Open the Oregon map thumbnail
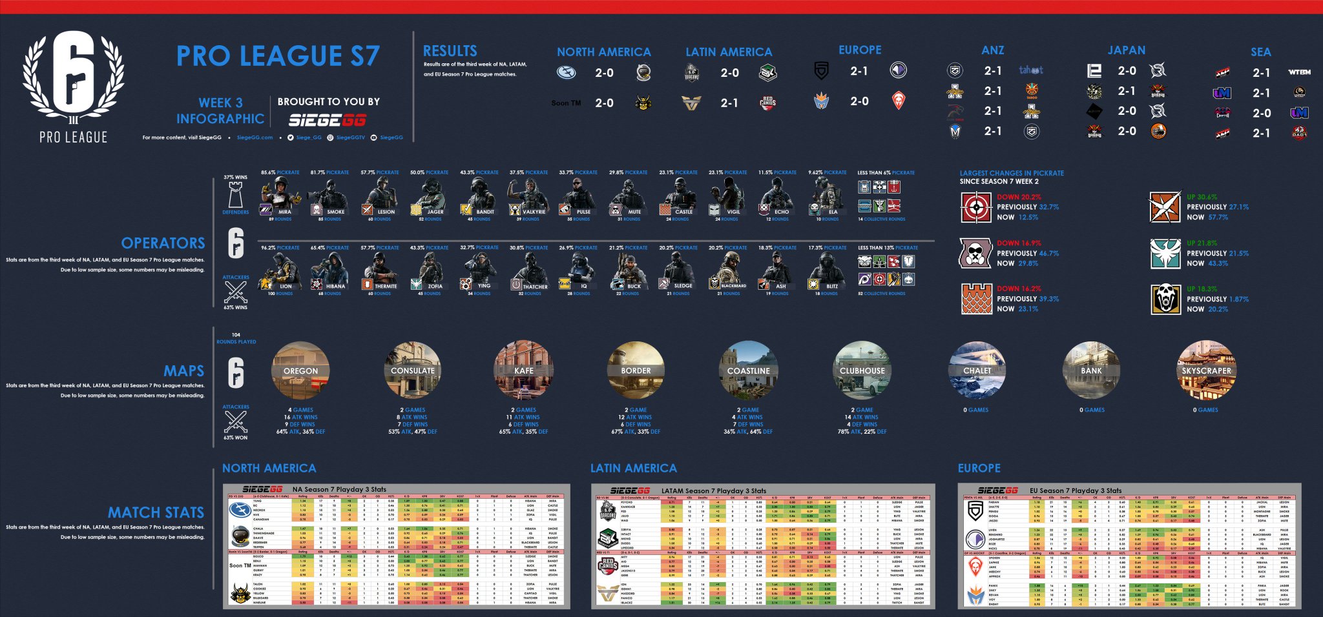This screenshot has height=617, width=1323. point(300,370)
